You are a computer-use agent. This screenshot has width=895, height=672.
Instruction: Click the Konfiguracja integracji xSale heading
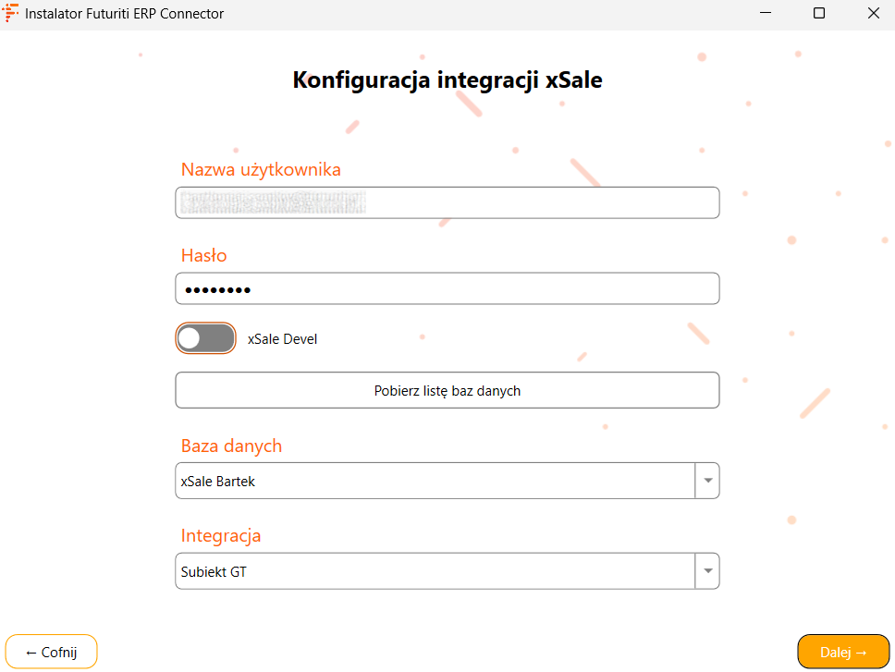447,79
